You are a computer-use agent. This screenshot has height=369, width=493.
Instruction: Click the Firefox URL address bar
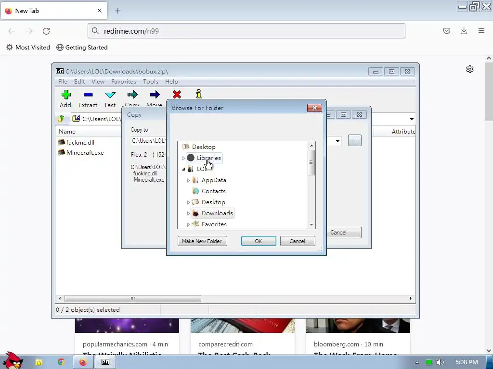(246, 31)
